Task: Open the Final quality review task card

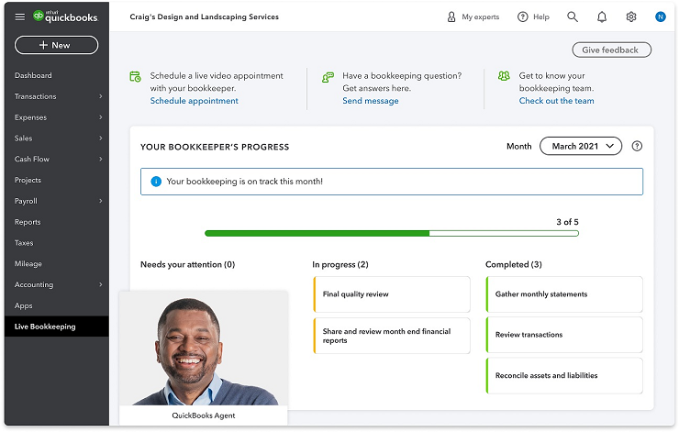Action: click(x=391, y=294)
